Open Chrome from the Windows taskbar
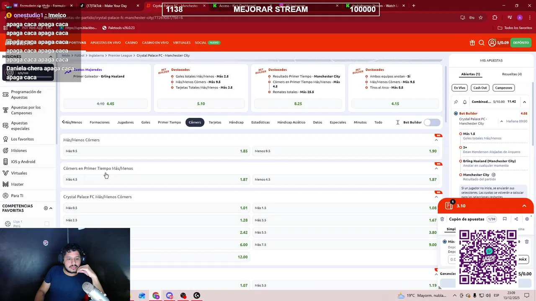The image size is (536, 301). click(x=156, y=296)
